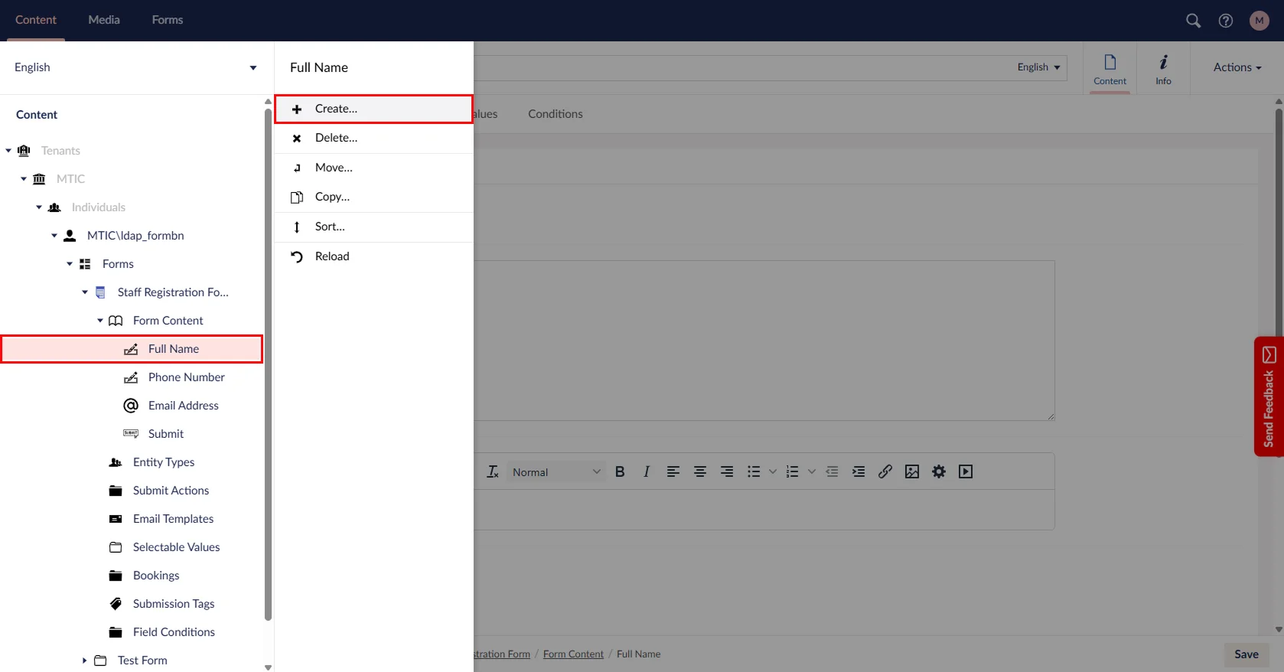Toggle italic formatting in the editor
1284x672 pixels.
(x=647, y=472)
